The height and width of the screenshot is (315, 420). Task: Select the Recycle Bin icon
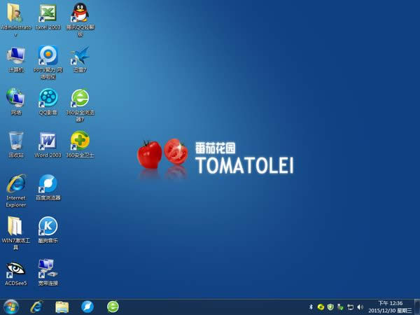click(15, 140)
